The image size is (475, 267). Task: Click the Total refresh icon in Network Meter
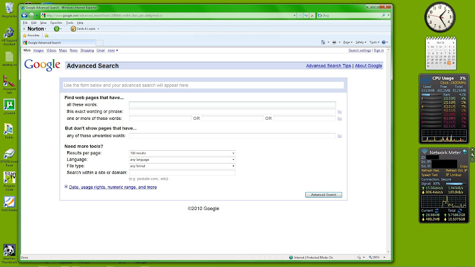pyautogui.click(x=460, y=211)
